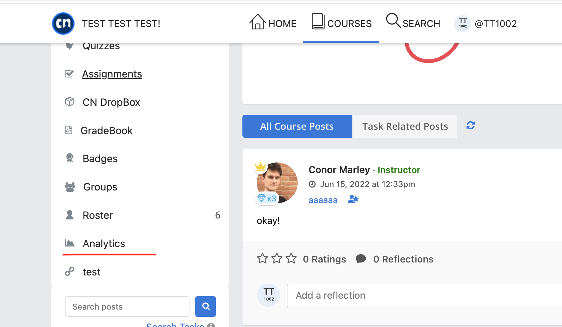Open Analytics in the sidebar
This screenshot has width=562, height=327.
(104, 244)
